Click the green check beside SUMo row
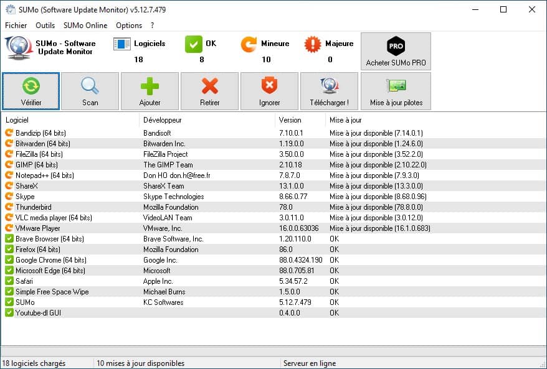 point(9,302)
